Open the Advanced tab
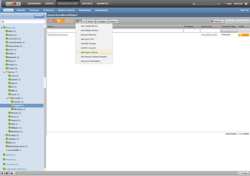The image size is (250, 176). coord(102,3)
